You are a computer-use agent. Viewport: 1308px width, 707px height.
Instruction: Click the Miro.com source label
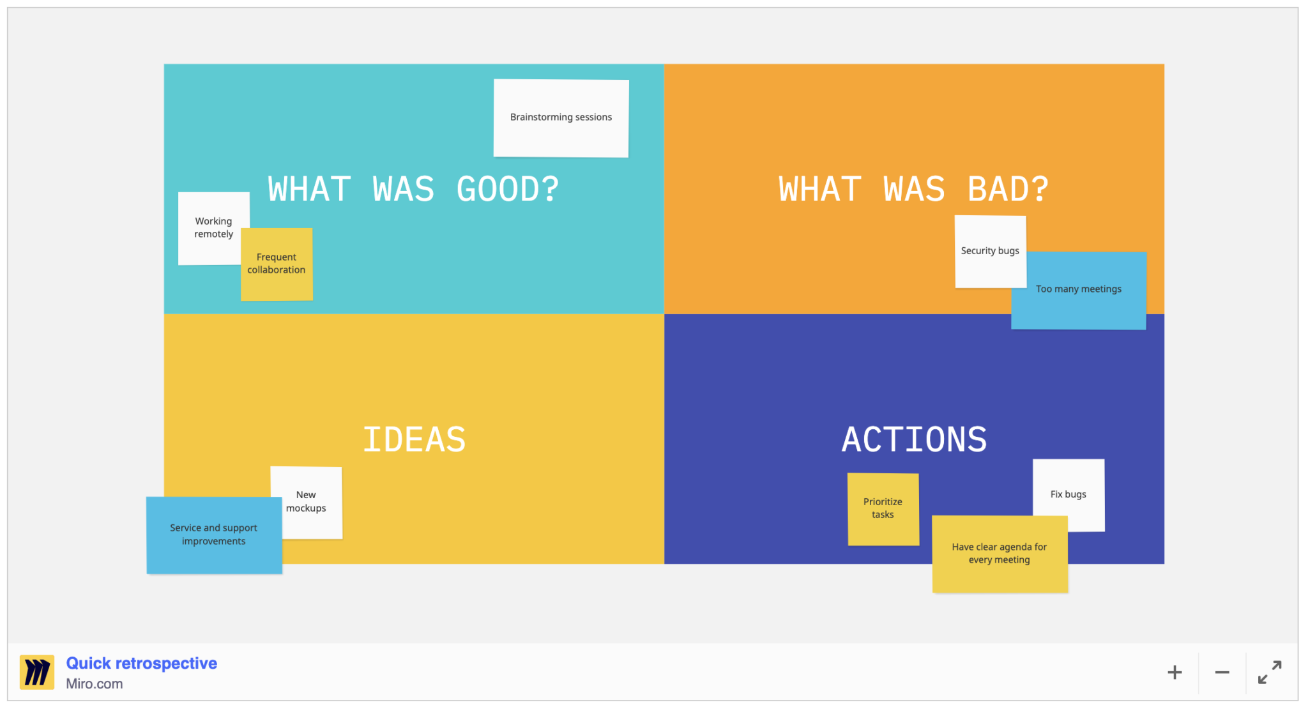(x=95, y=683)
